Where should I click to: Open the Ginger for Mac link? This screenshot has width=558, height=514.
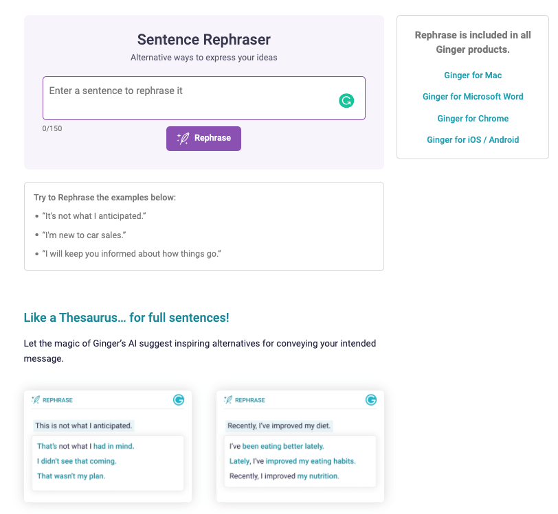coord(473,75)
